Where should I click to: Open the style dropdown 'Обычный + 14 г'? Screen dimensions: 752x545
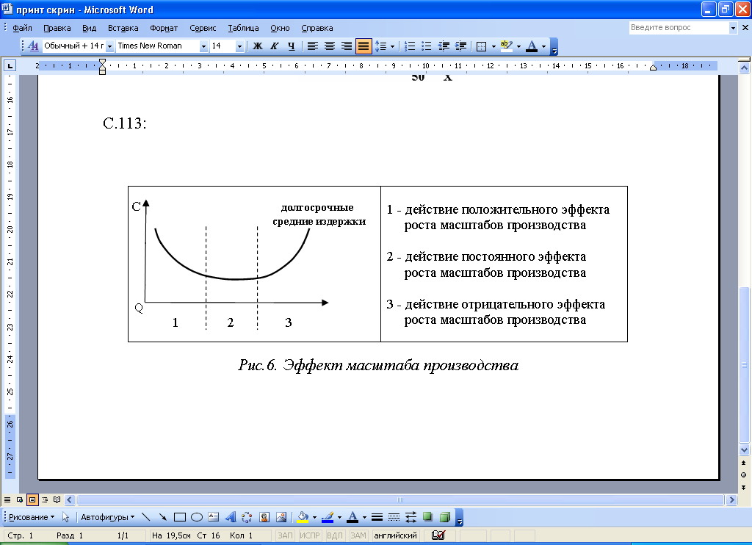click(x=109, y=46)
